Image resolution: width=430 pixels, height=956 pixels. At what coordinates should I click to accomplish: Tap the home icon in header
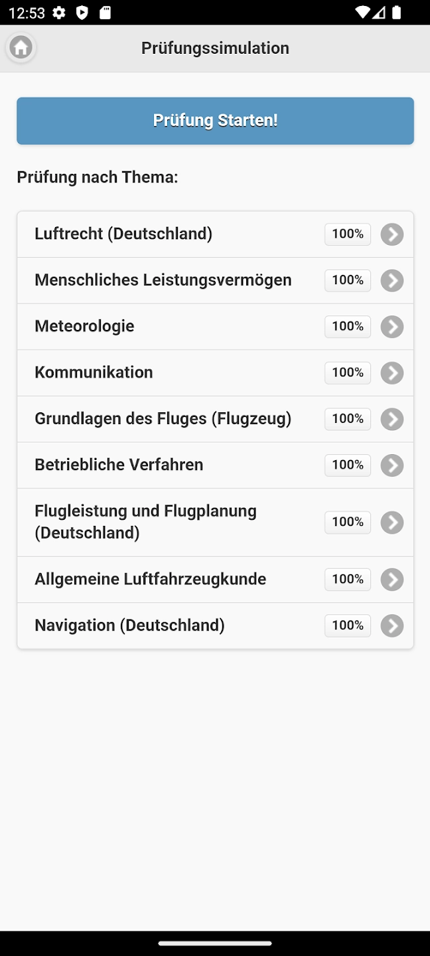(x=21, y=48)
